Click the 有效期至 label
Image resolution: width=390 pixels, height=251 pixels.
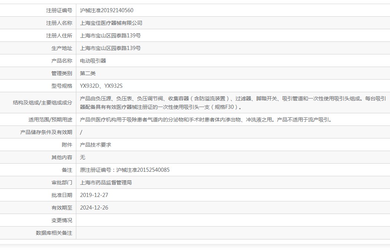point(62,208)
